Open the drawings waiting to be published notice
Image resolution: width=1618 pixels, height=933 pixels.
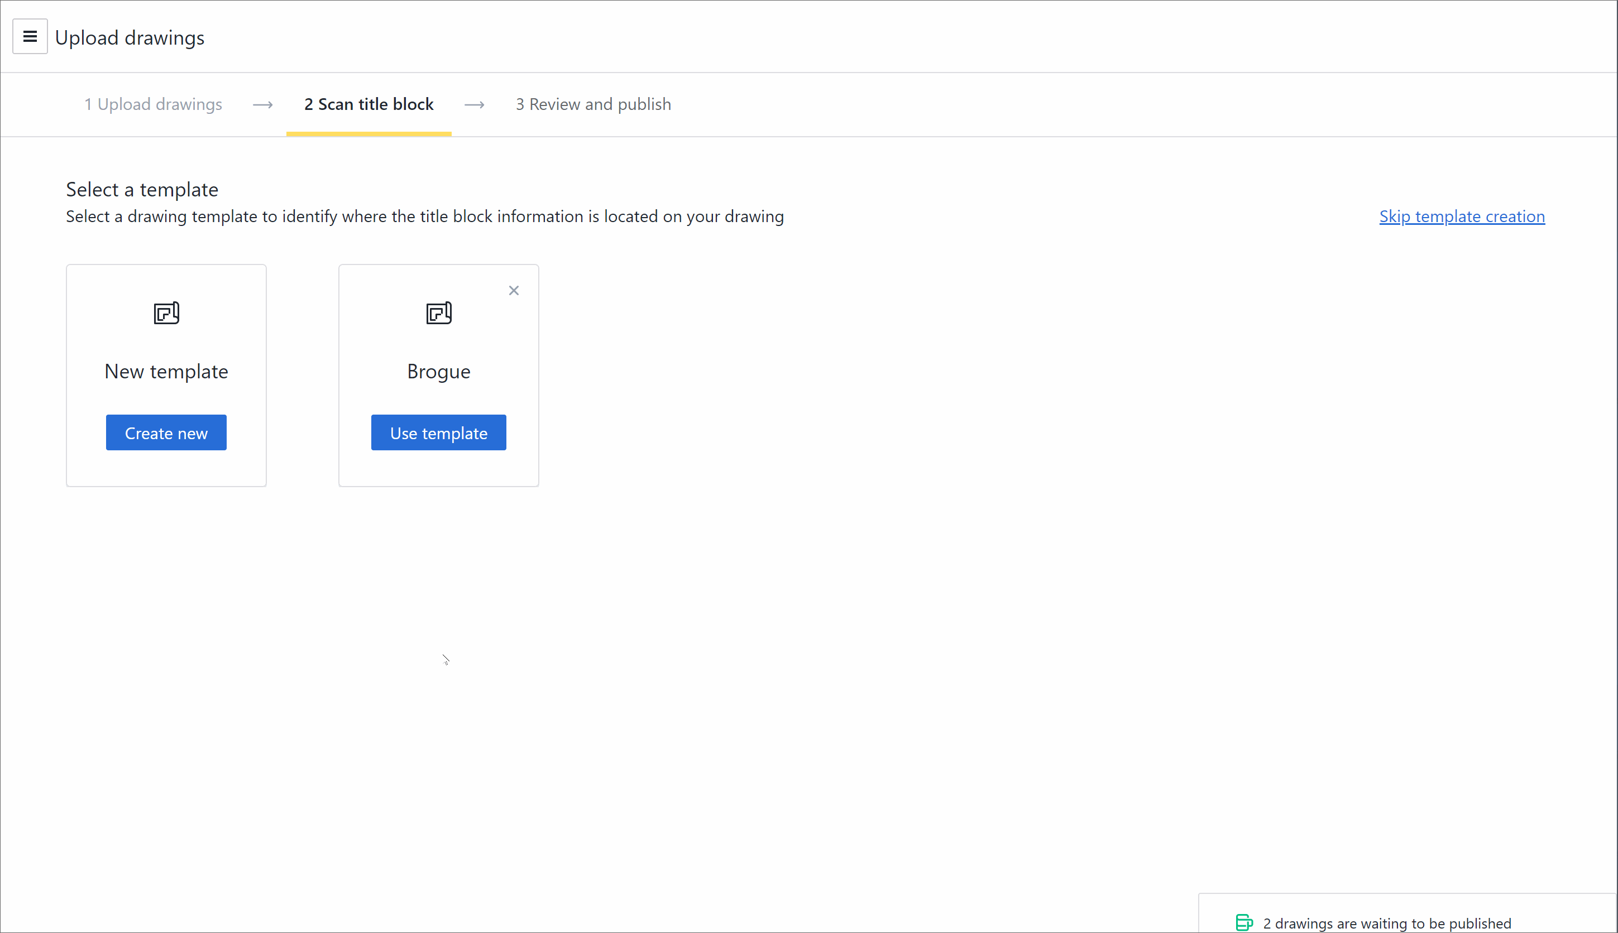(1387, 923)
